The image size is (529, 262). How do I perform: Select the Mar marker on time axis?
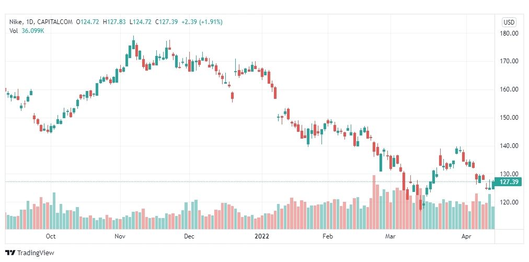click(x=390, y=236)
